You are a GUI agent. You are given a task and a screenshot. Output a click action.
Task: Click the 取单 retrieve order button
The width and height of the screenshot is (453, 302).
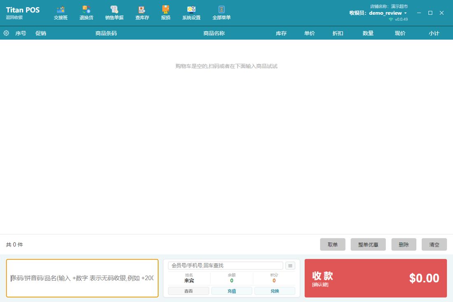click(332, 244)
